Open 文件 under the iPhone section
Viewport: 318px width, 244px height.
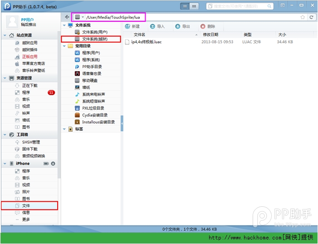tap(26, 206)
